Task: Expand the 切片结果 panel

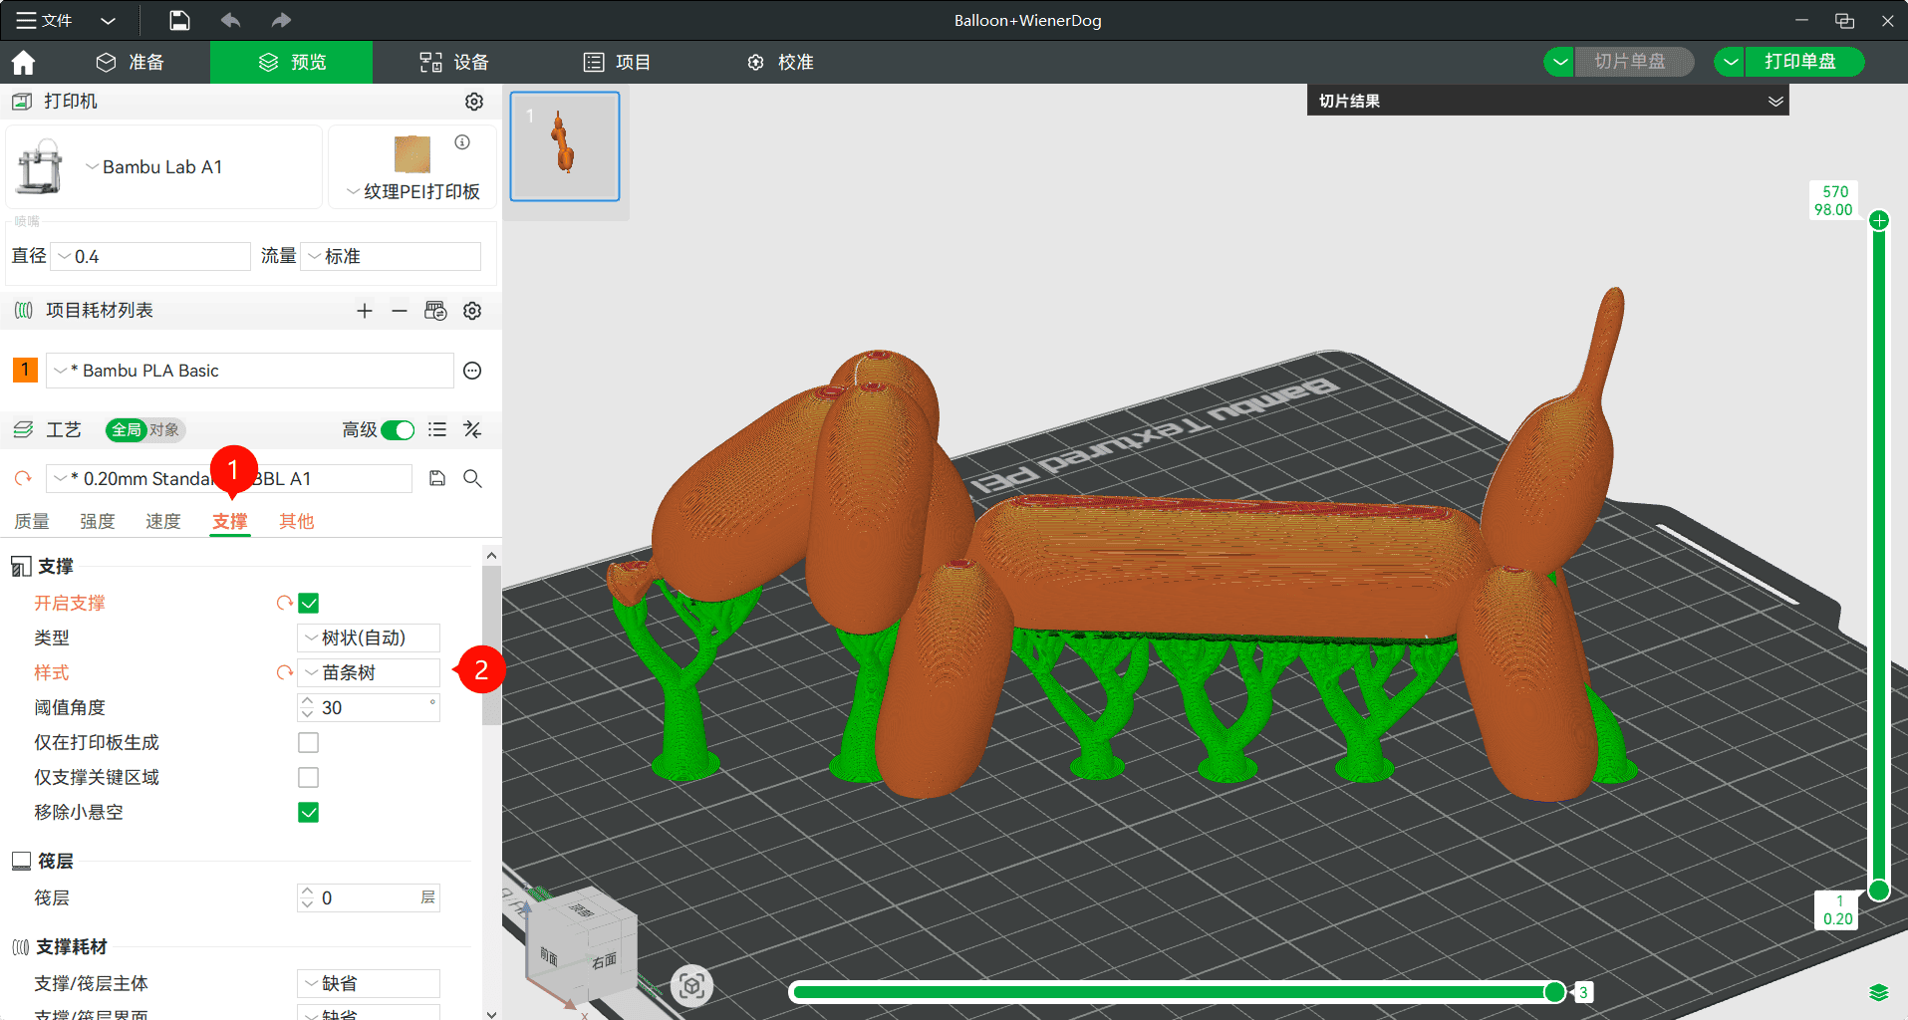Action: pyautogui.click(x=1775, y=102)
